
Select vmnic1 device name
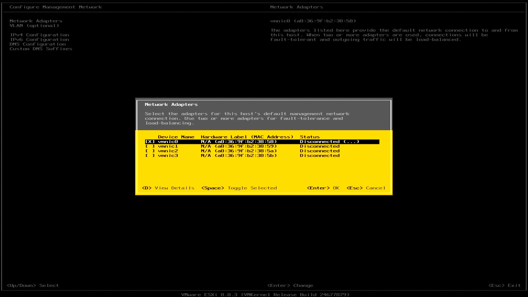tap(168, 146)
